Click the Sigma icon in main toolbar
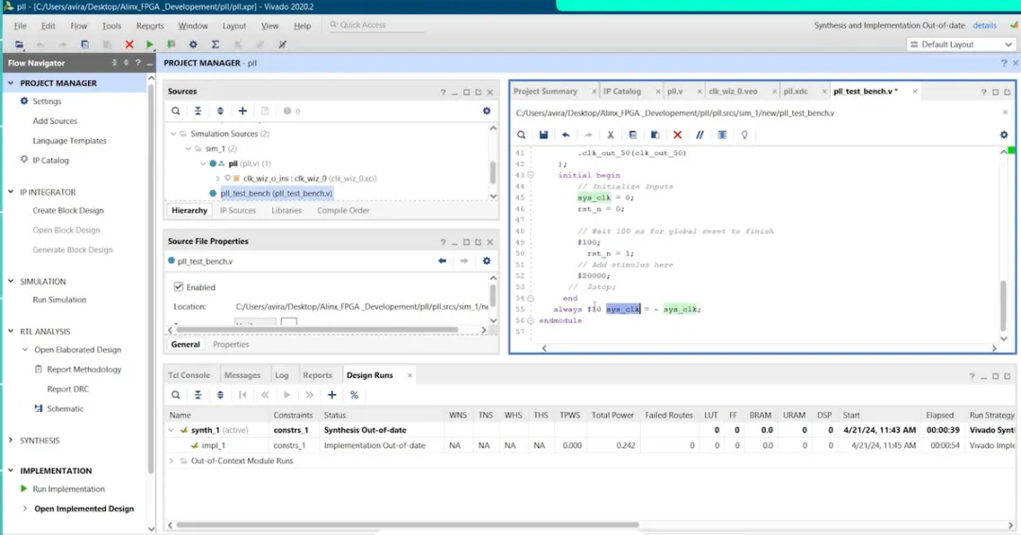Image resolution: width=1021 pixels, height=535 pixels. (x=216, y=44)
